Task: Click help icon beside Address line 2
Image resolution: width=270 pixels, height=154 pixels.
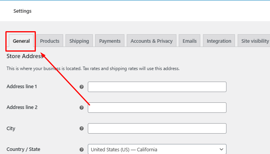Action: coord(82,108)
